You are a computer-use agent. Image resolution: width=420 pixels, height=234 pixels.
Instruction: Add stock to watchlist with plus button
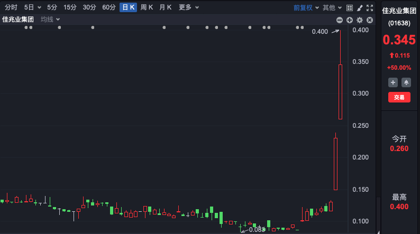click(x=393, y=82)
